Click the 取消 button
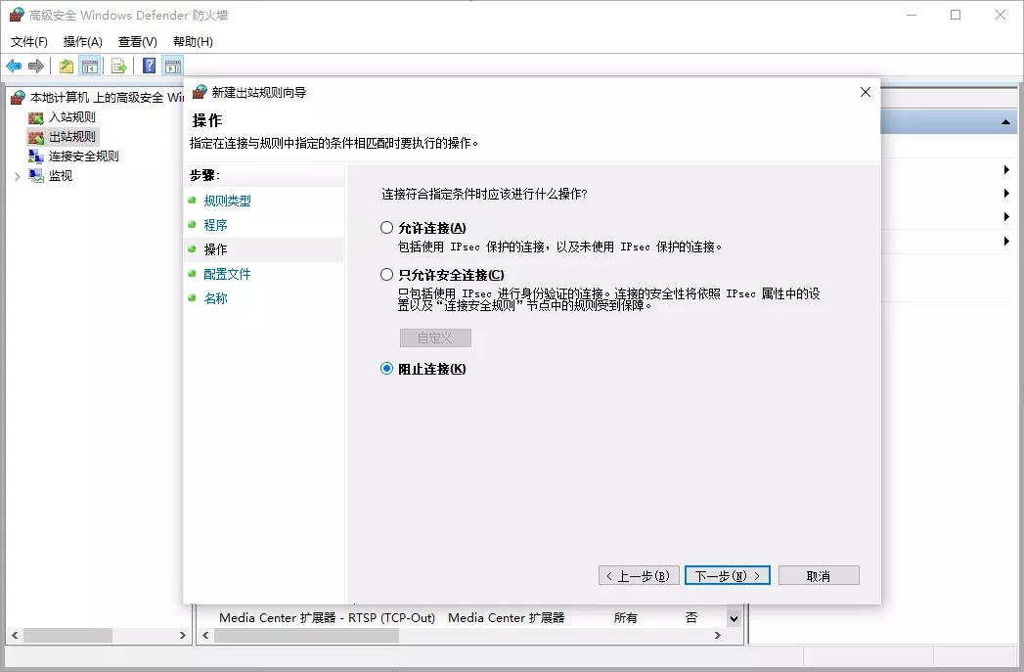 819,575
